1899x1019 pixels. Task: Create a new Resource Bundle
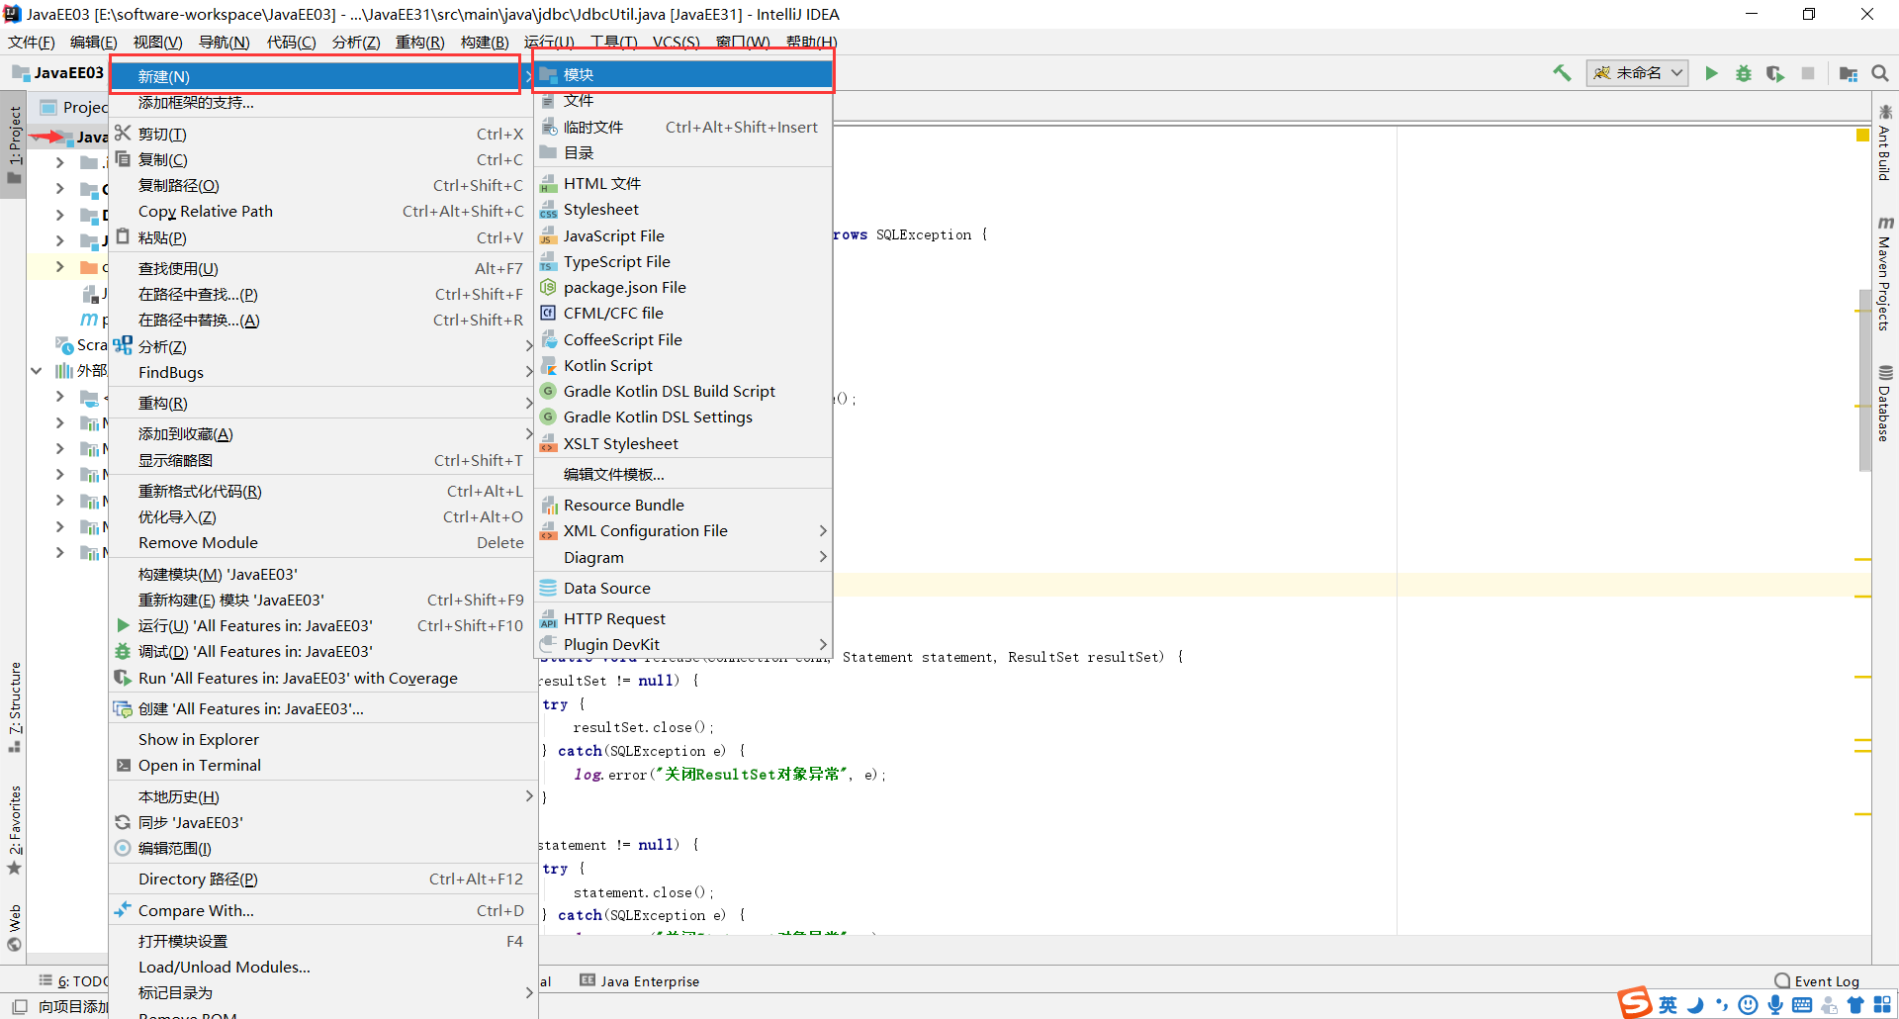coord(683,505)
